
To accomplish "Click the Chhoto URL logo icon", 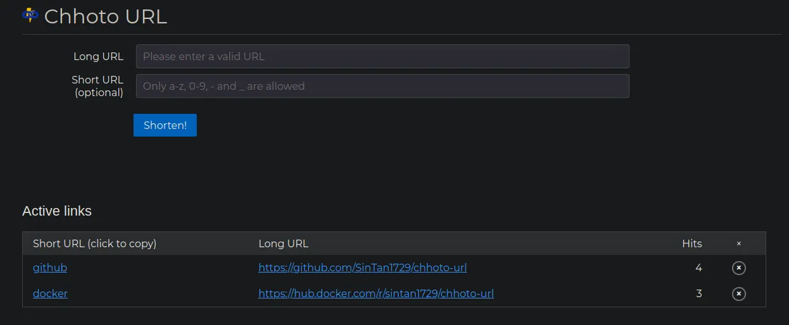I will [30, 15].
